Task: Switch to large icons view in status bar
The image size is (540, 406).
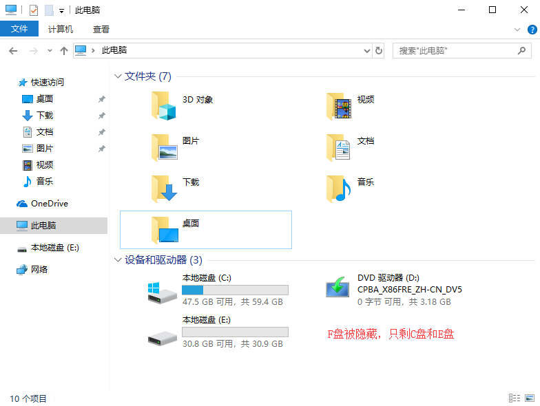Action: click(530, 398)
